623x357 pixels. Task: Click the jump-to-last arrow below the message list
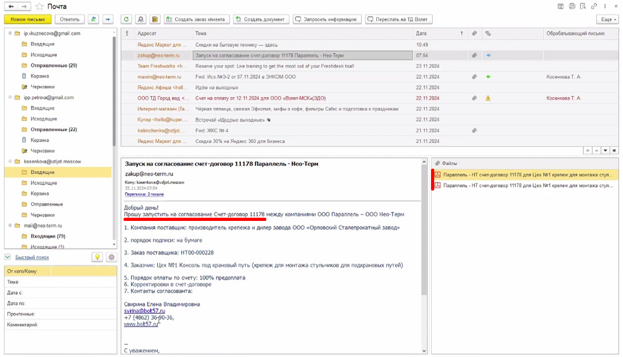[614, 150]
